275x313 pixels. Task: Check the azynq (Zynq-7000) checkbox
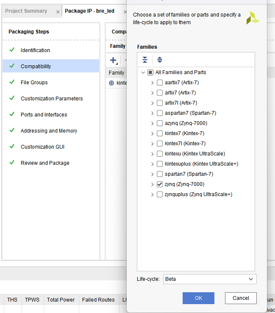160,123
